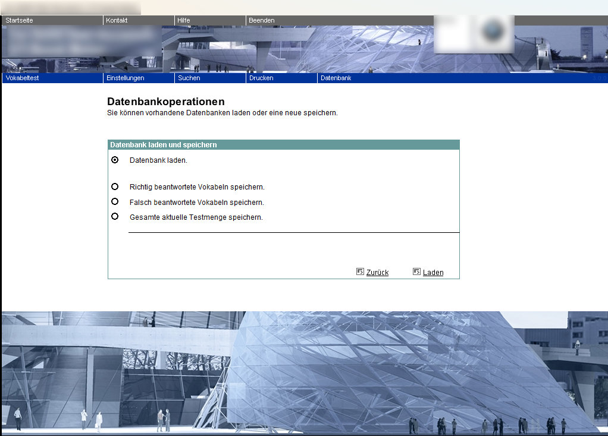Click the Zurück link
608x436 pixels.
(x=377, y=273)
